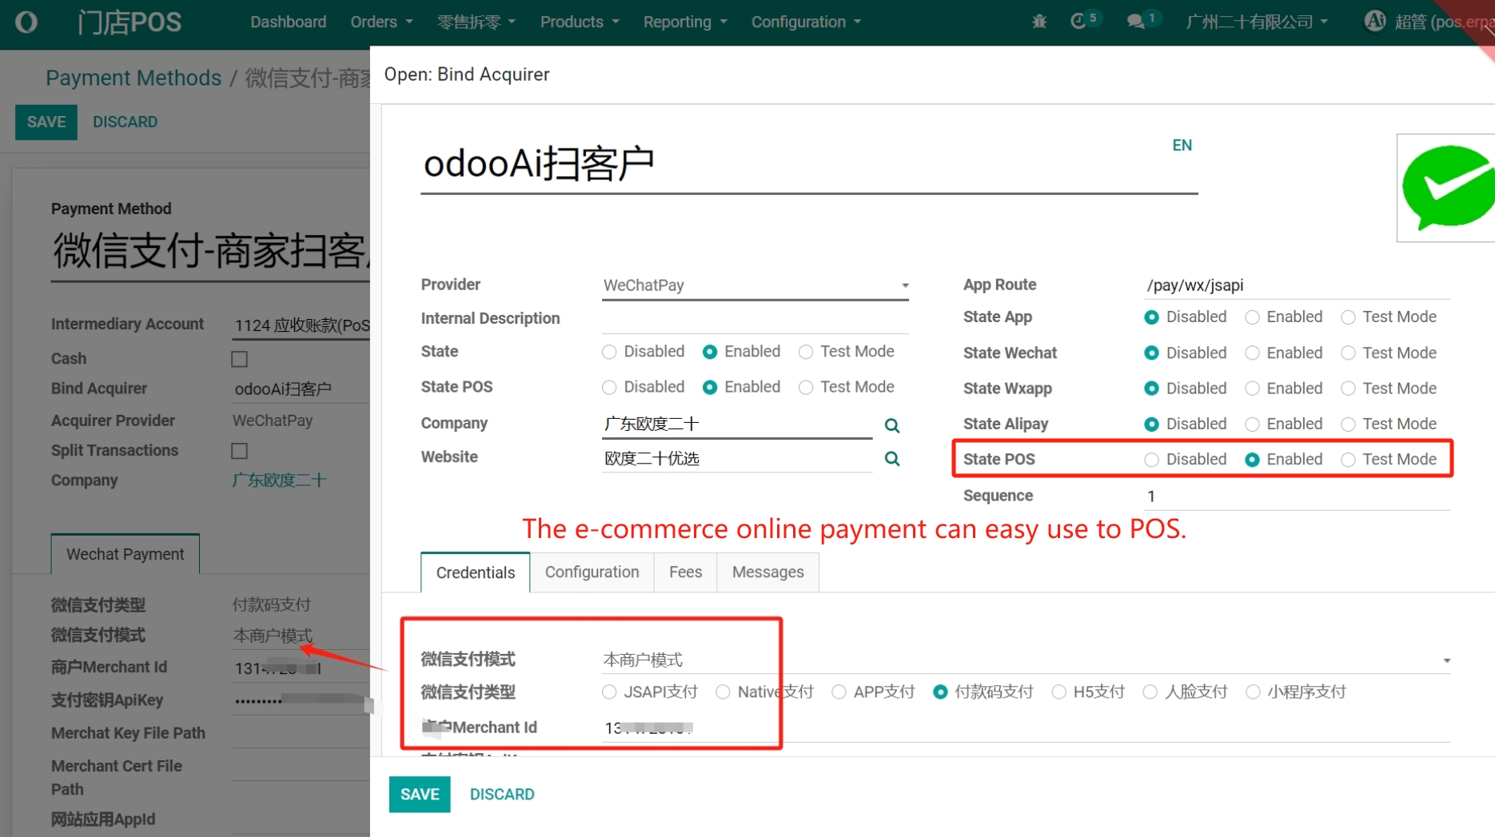Click the Company 广东欧度二十 field in dialog

(737, 424)
